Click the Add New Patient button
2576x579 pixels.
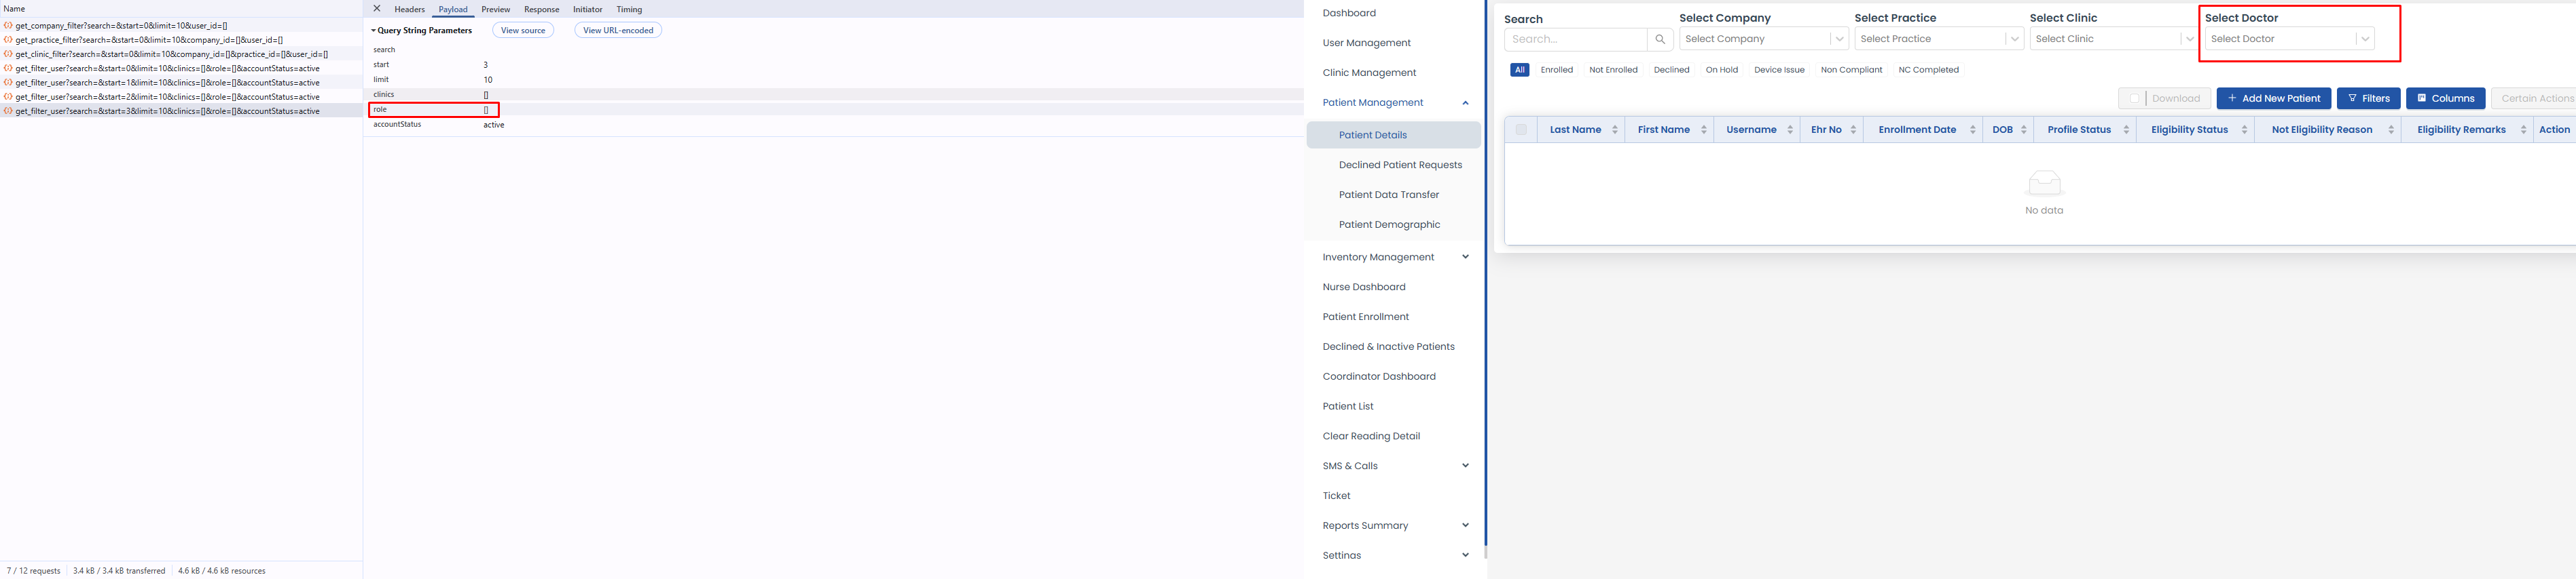(x=2273, y=99)
